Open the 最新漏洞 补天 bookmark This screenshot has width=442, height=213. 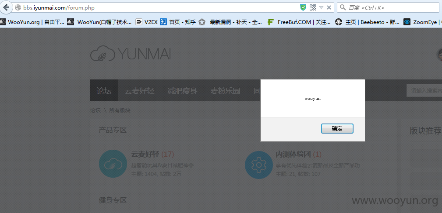click(230, 22)
